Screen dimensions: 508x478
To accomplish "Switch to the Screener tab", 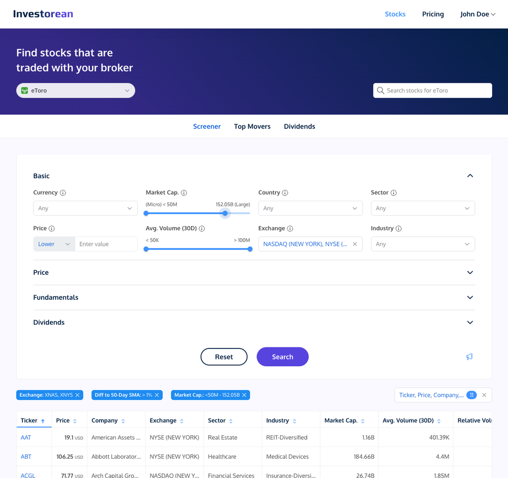I will [x=207, y=126].
